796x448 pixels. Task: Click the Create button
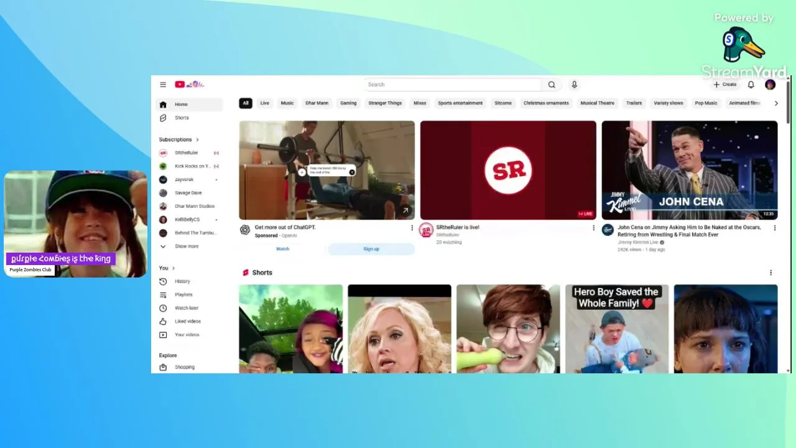725,85
